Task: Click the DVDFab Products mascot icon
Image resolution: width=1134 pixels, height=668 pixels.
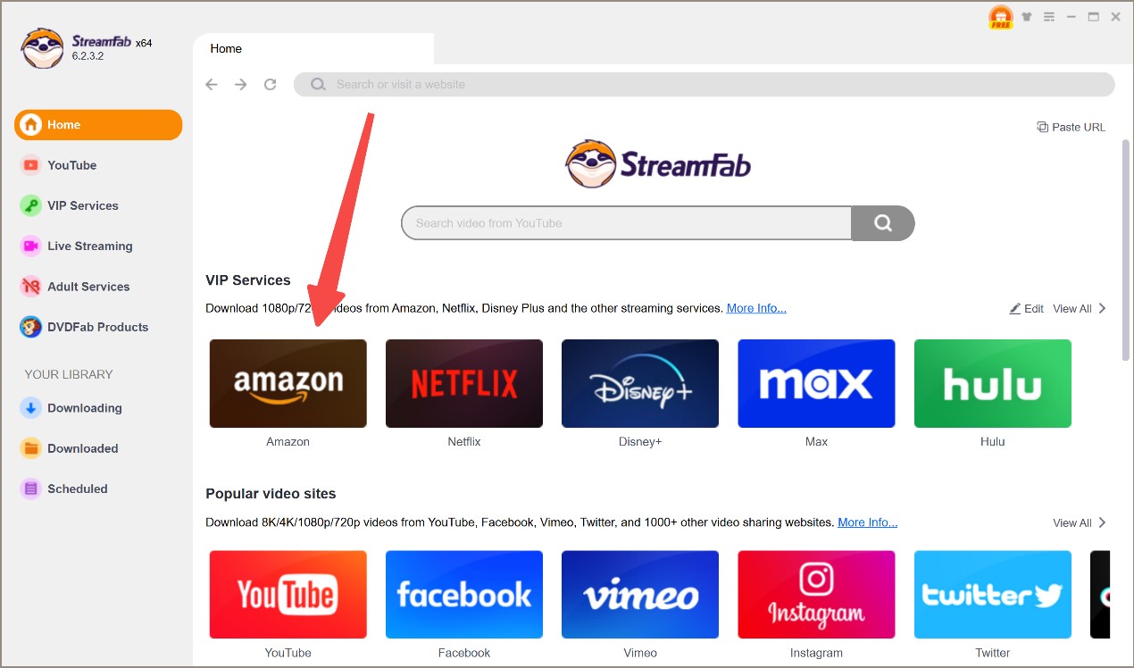Action: coord(31,327)
